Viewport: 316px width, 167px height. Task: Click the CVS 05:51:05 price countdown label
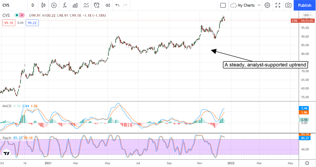coord(303,21)
